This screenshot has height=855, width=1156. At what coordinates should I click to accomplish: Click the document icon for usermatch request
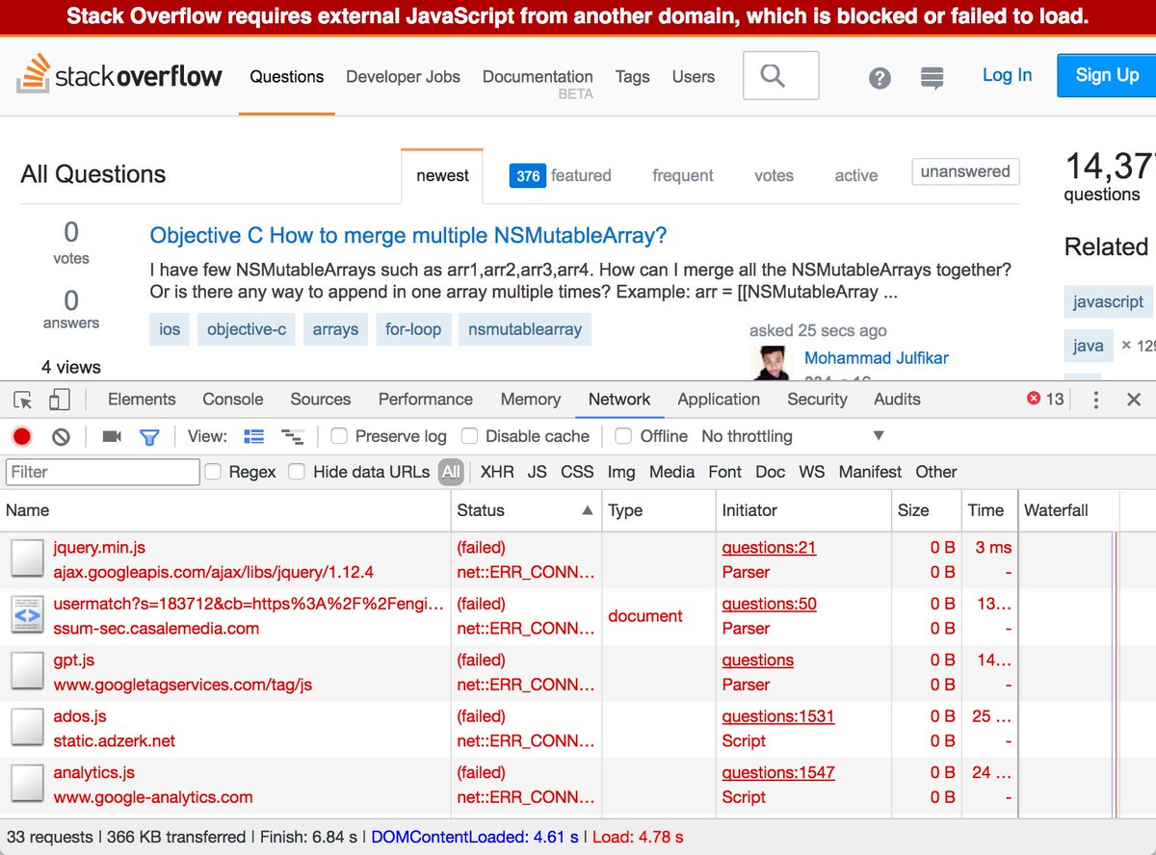pos(27,615)
